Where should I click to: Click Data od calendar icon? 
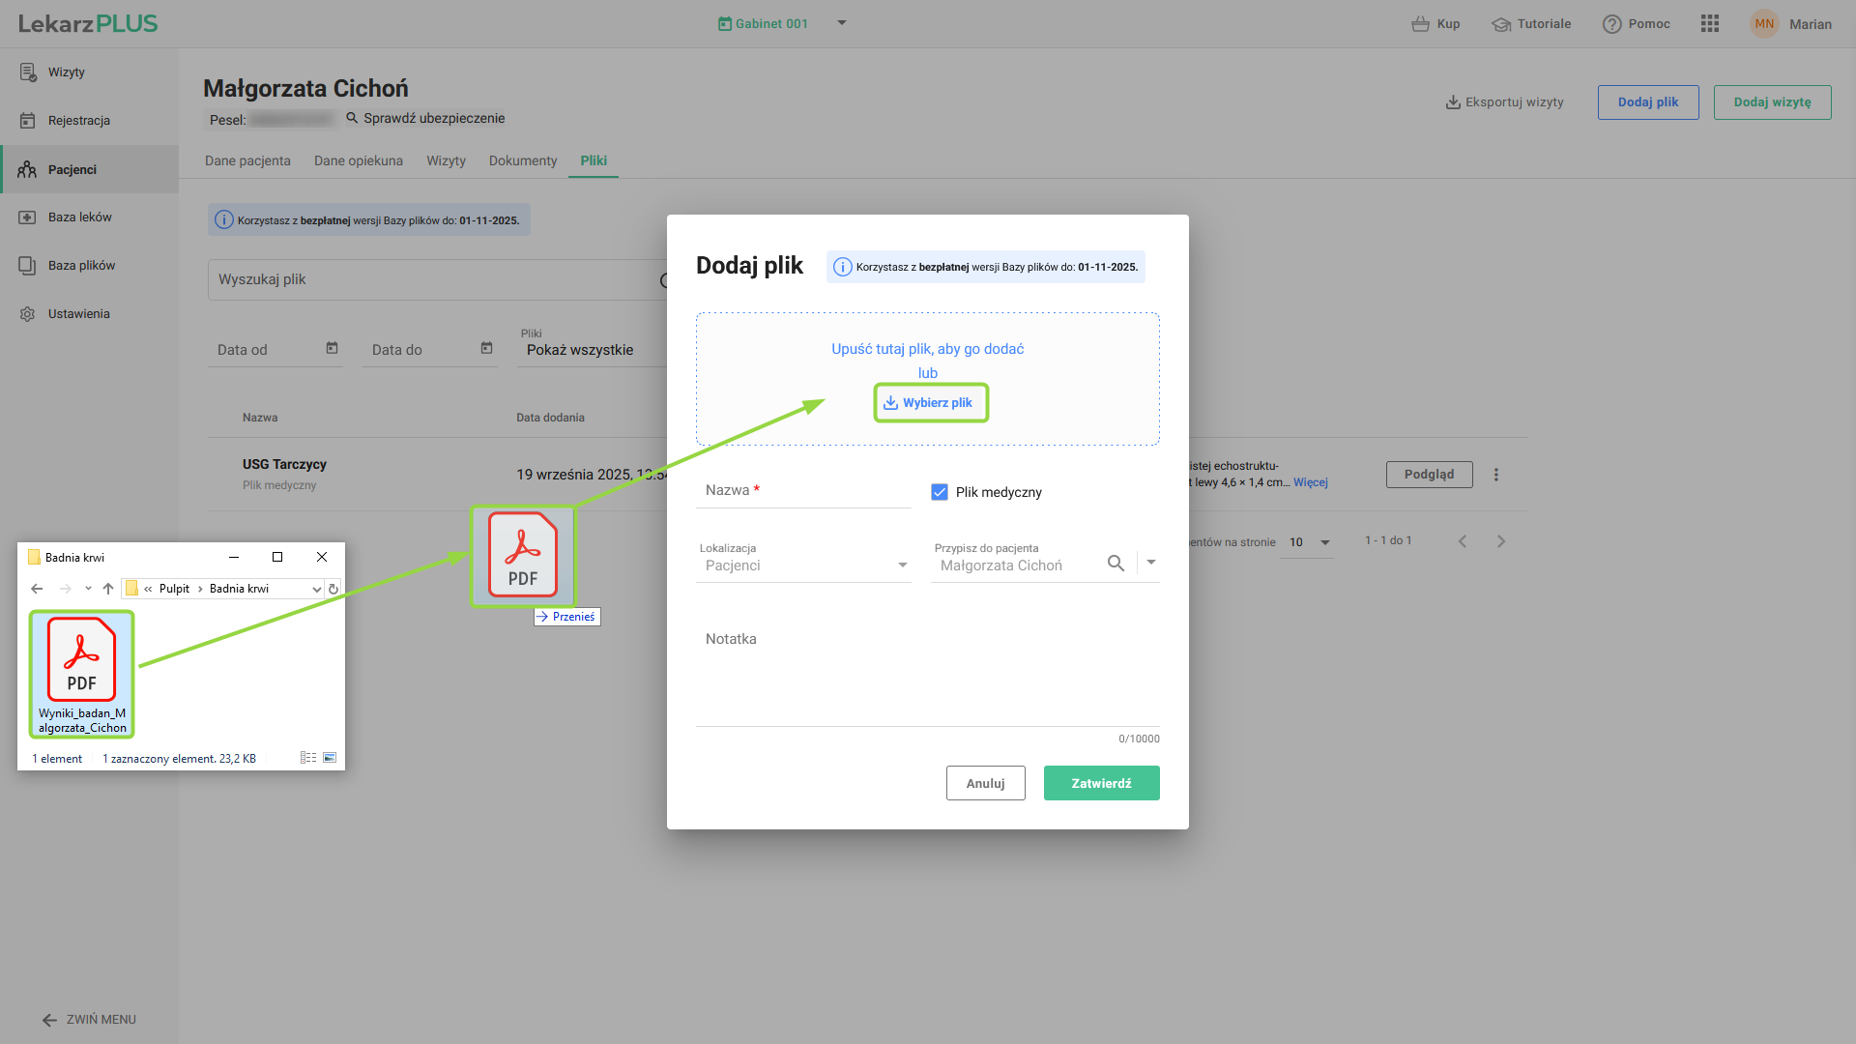pos(332,349)
